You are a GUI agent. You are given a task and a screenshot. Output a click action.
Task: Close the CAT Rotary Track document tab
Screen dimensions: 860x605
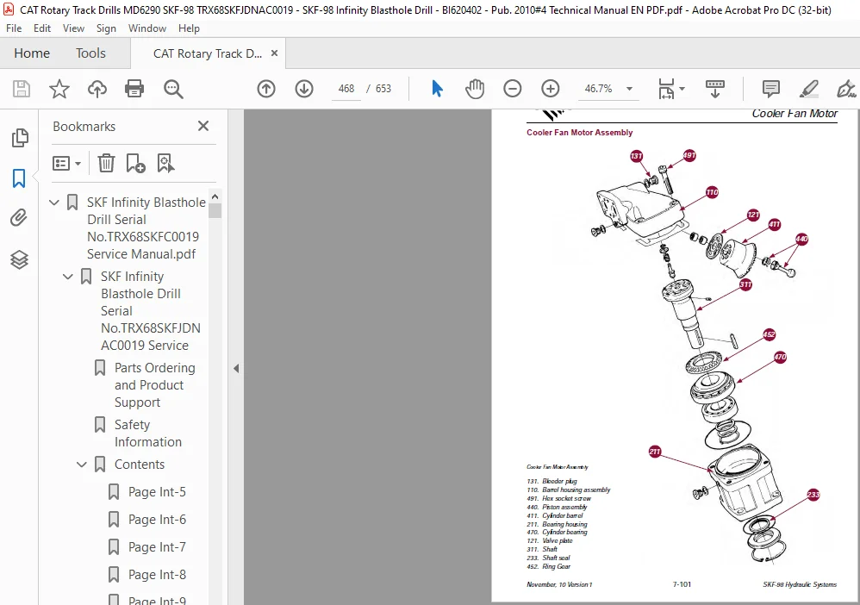[274, 53]
